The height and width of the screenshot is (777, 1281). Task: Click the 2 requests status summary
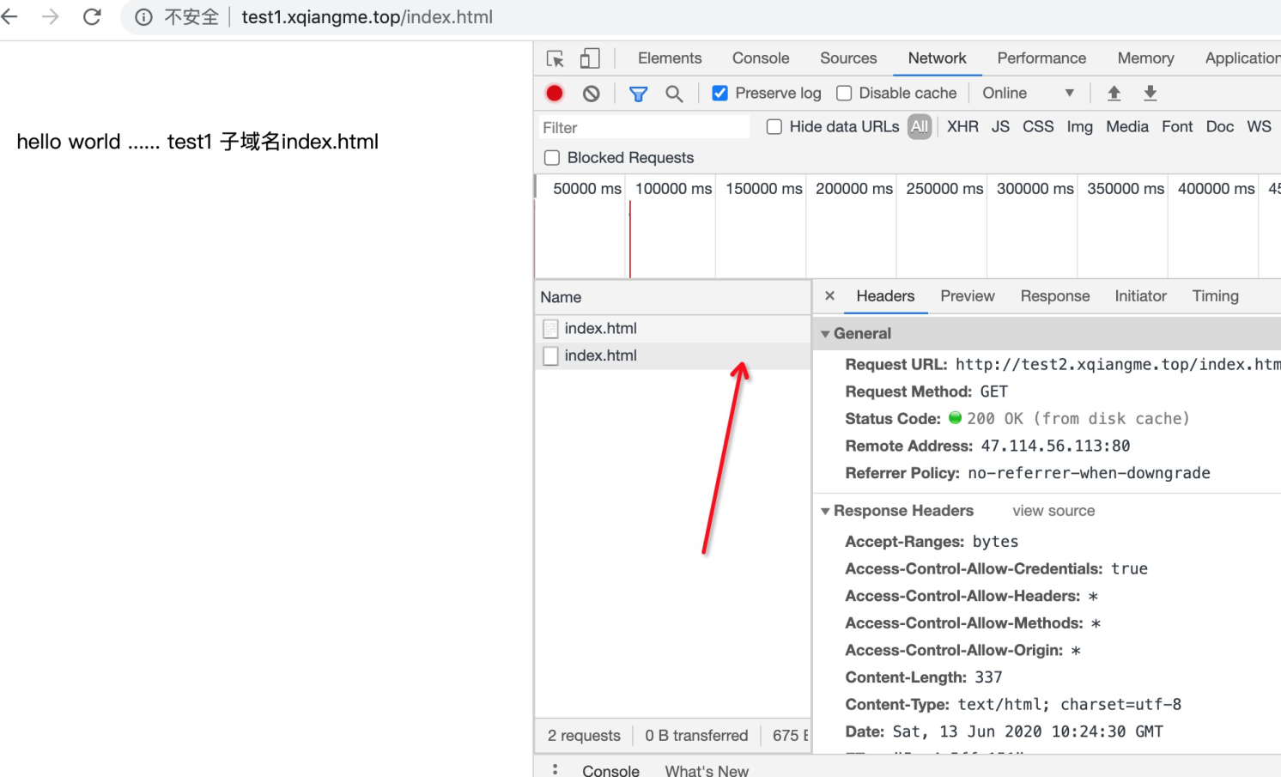(584, 736)
